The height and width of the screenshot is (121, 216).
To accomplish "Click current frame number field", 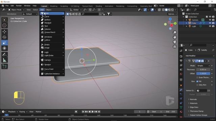I will click(x=140, y=112).
